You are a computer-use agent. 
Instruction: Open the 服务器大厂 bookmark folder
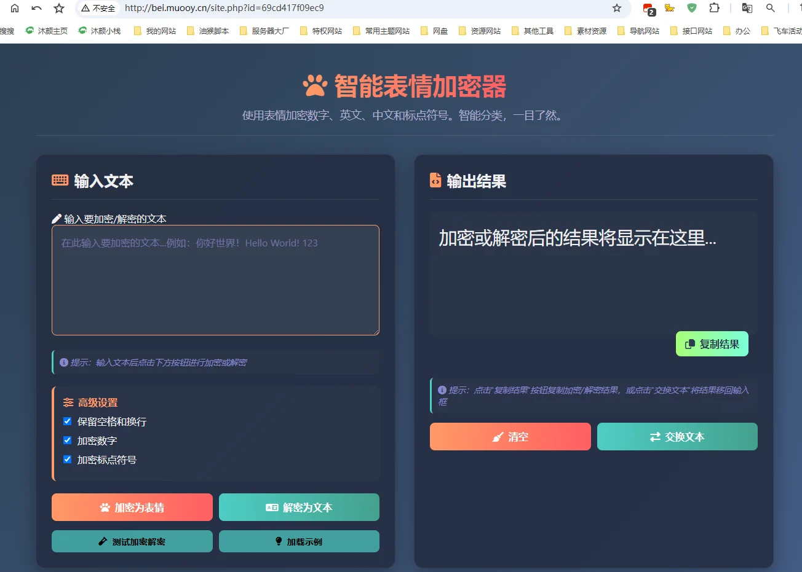point(264,31)
